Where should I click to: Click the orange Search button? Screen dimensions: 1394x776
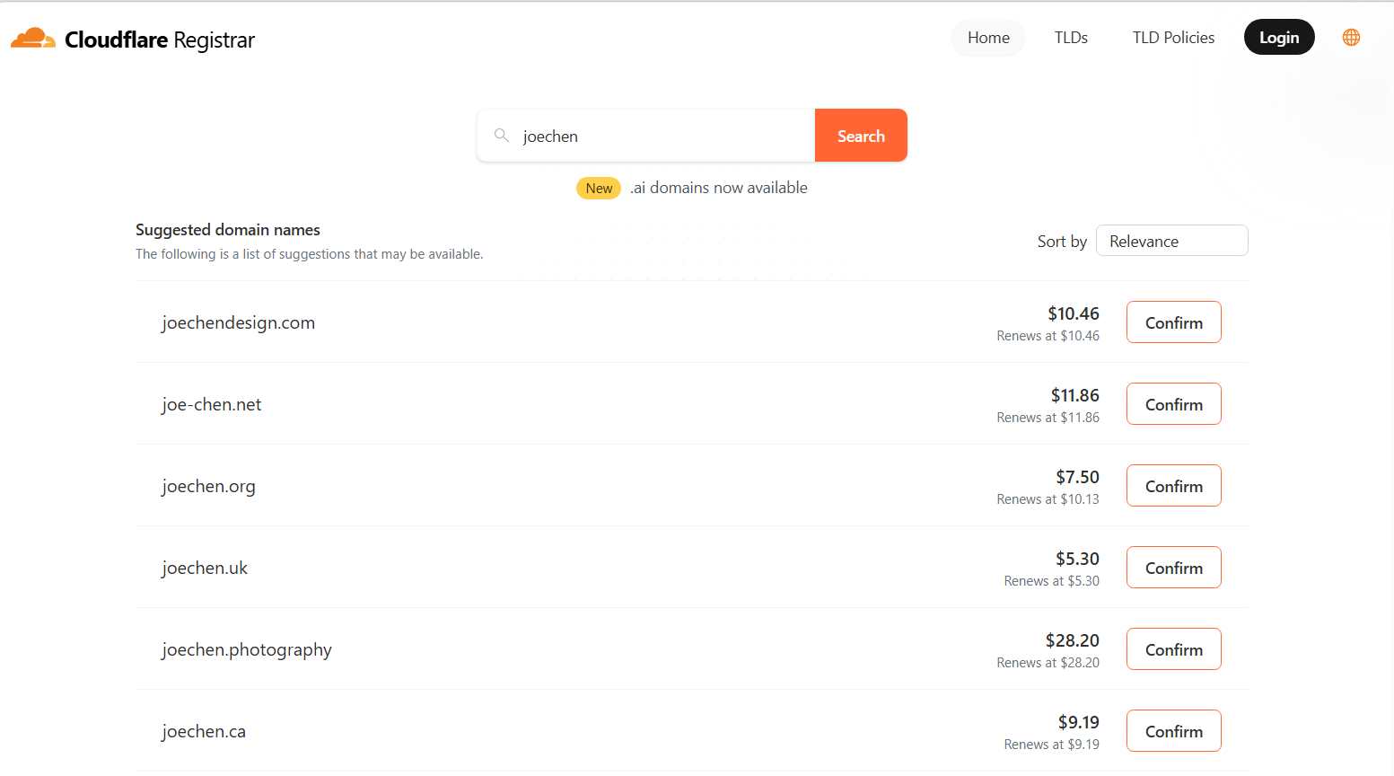861,136
